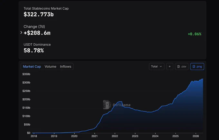Select the 2025 year label on axis
The width and height of the screenshot is (219, 140).
pos(176,136)
